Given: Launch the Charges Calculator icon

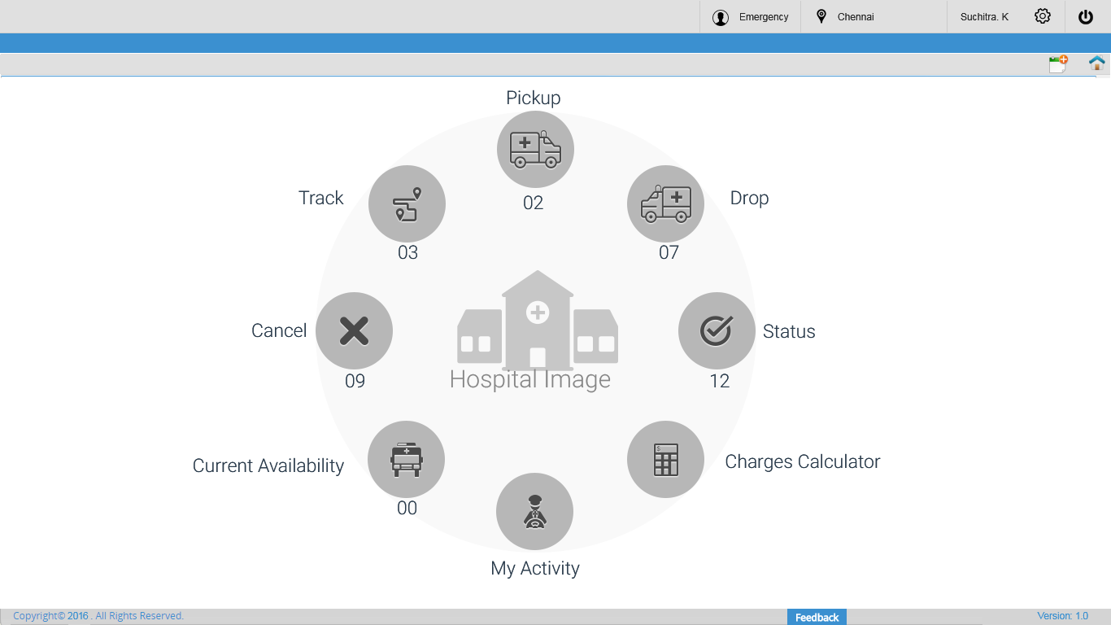Looking at the screenshot, I should [x=665, y=459].
